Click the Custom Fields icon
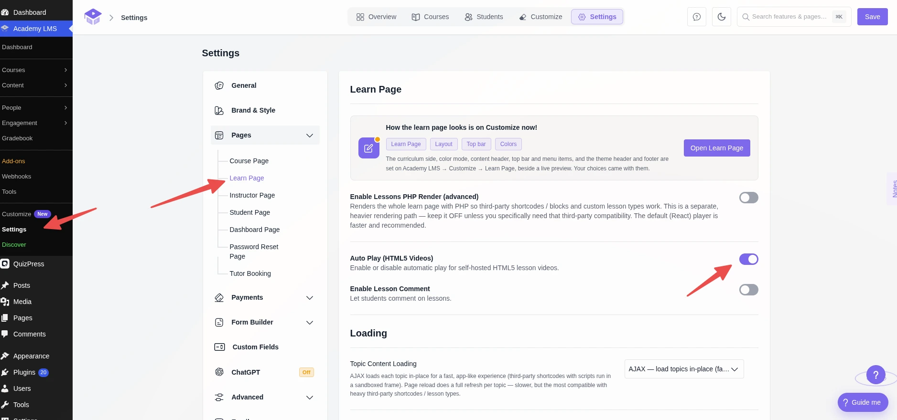The height and width of the screenshot is (420, 897). [x=220, y=347]
